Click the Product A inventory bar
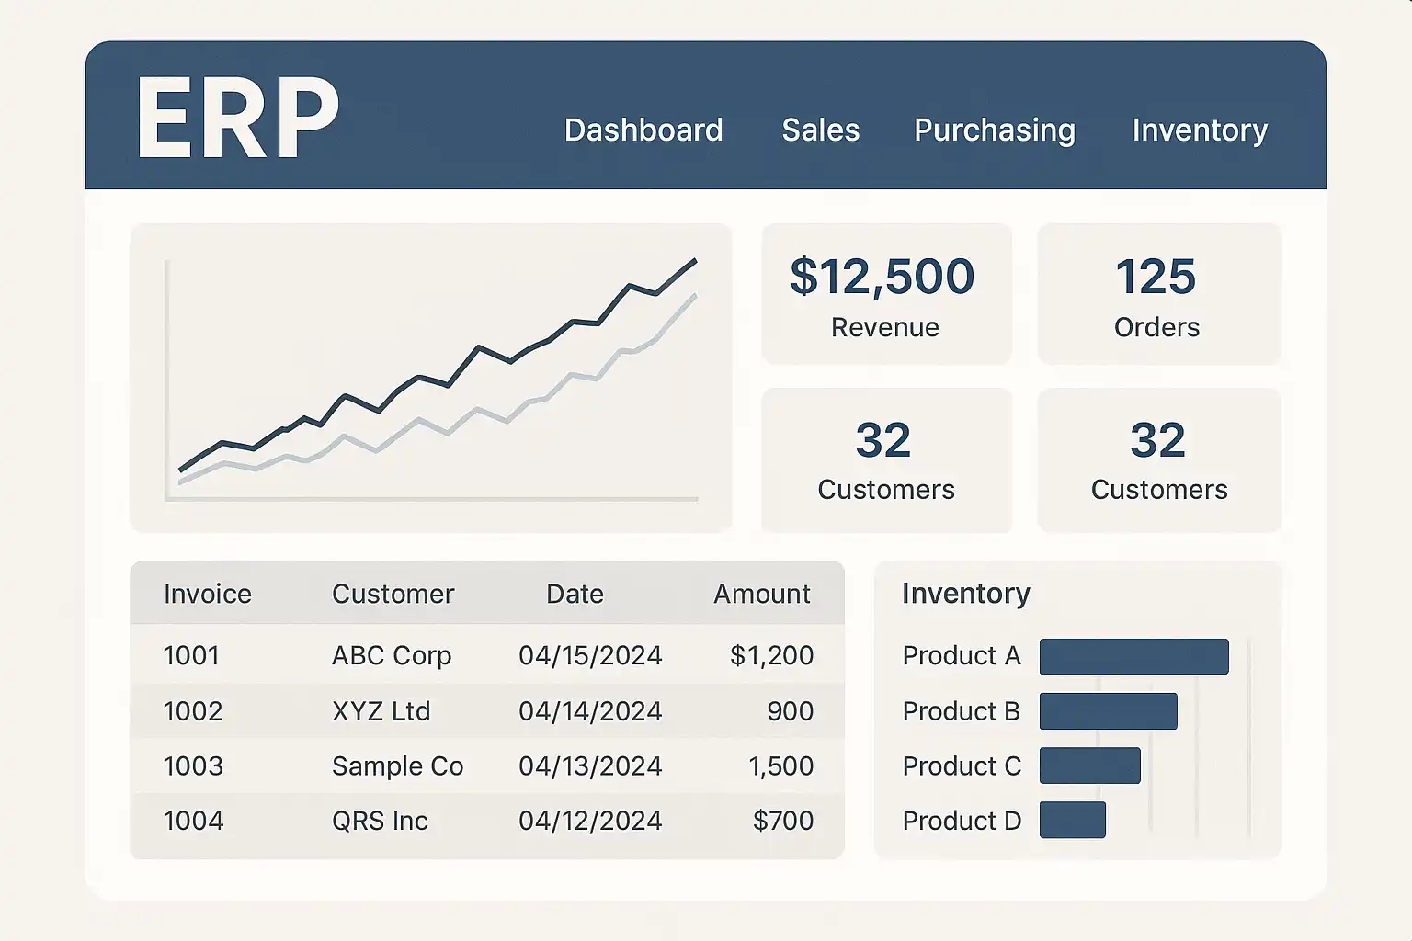Screen dimensions: 1412x941 tap(1133, 656)
